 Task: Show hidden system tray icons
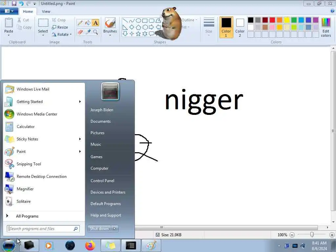coord(279,246)
